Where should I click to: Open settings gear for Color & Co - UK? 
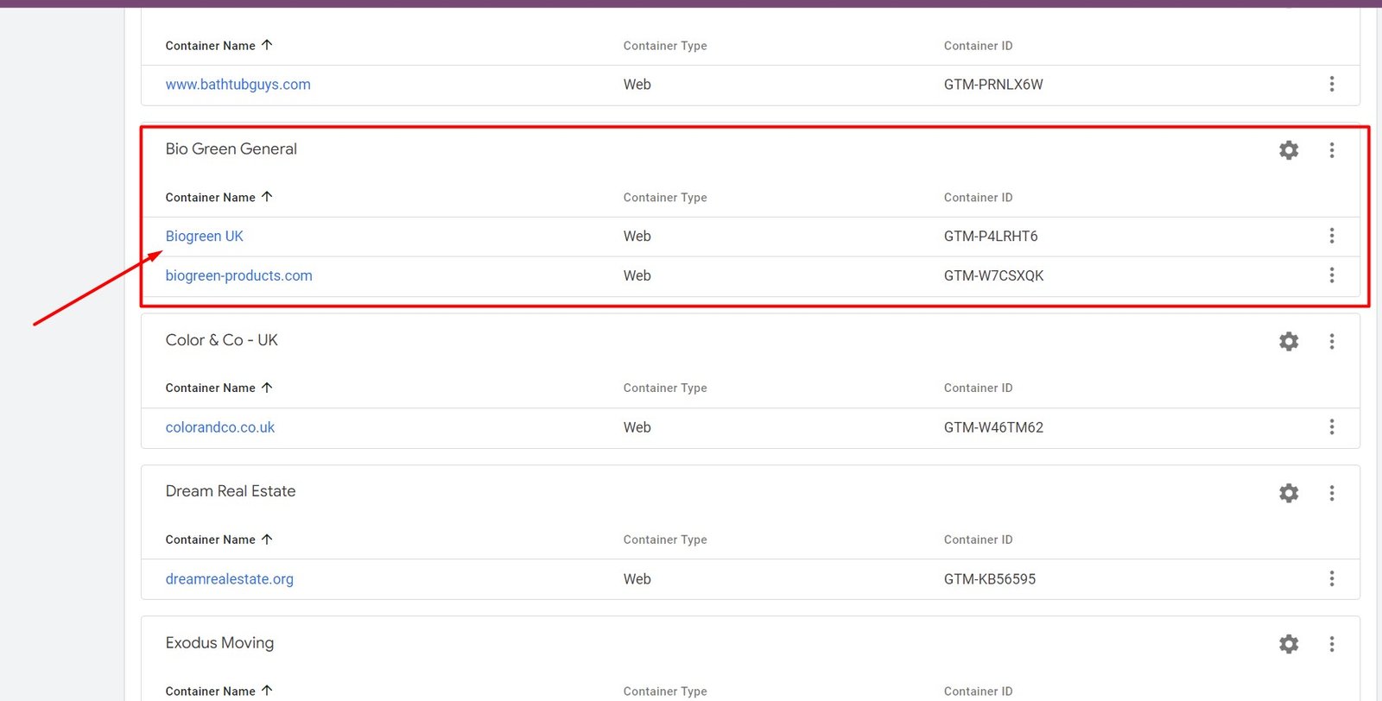click(x=1289, y=341)
